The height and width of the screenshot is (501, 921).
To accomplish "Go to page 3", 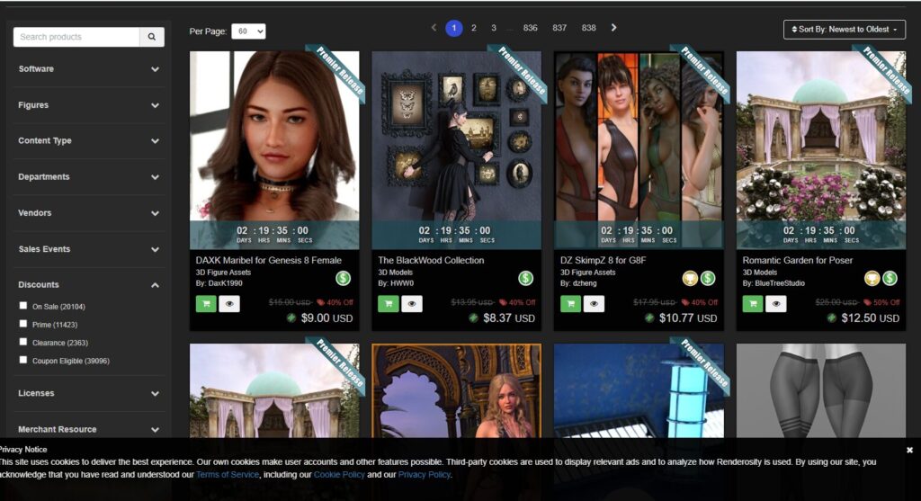I will pyautogui.click(x=494, y=28).
